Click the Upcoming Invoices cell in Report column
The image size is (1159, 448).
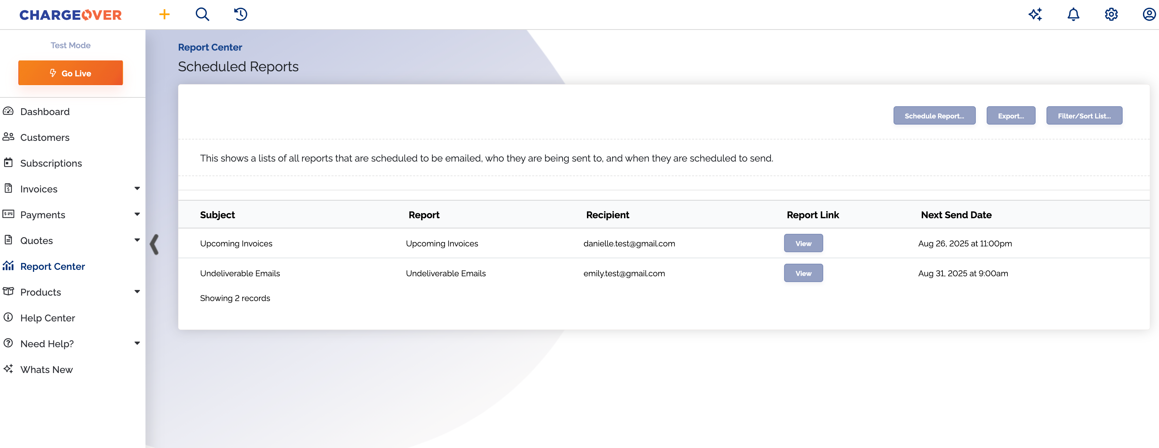coord(442,244)
